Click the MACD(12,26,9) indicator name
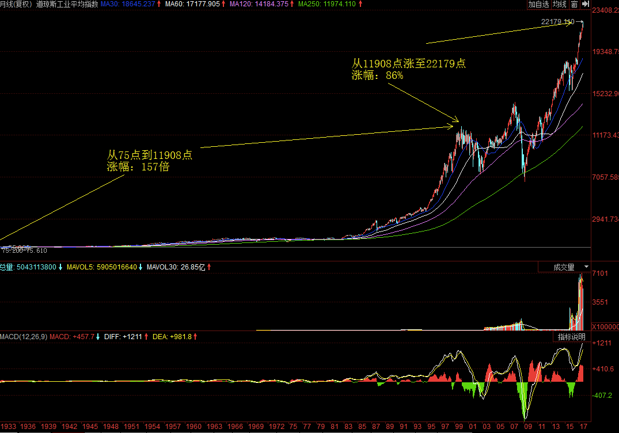This screenshot has width=619, height=433. point(24,337)
